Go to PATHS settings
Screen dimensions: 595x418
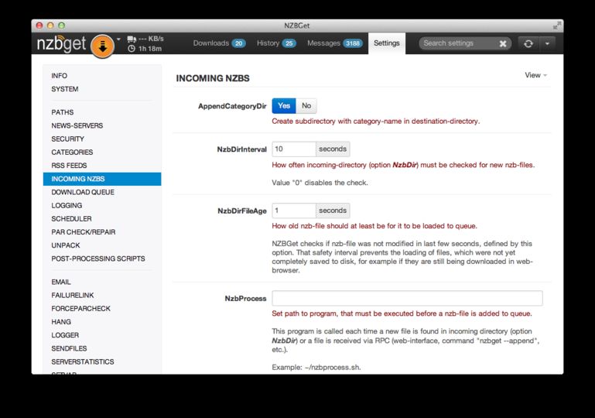tap(63, 112)
